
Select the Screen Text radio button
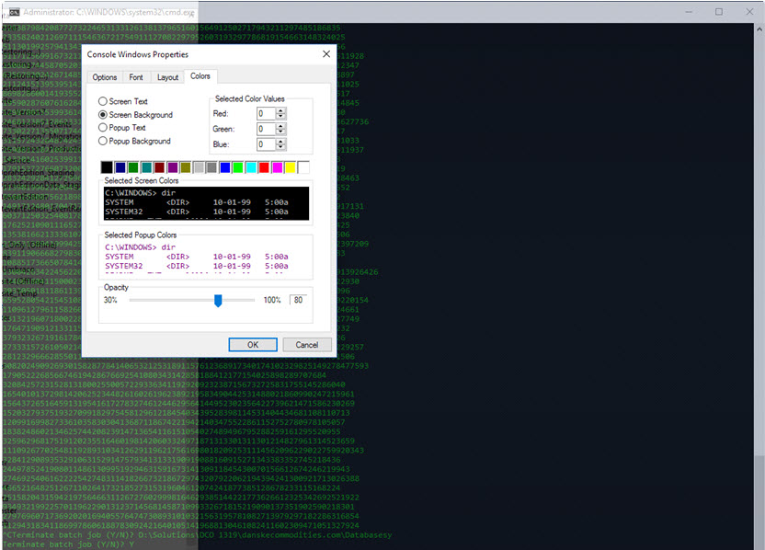click(x=101, y=101)
